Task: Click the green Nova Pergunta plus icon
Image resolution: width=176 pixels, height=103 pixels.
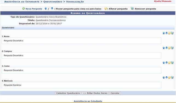Action: click(x=23, y=9)
